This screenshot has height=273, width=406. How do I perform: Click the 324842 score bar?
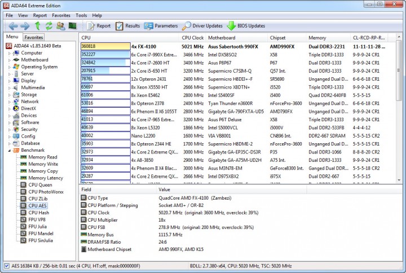coord(105,63)
